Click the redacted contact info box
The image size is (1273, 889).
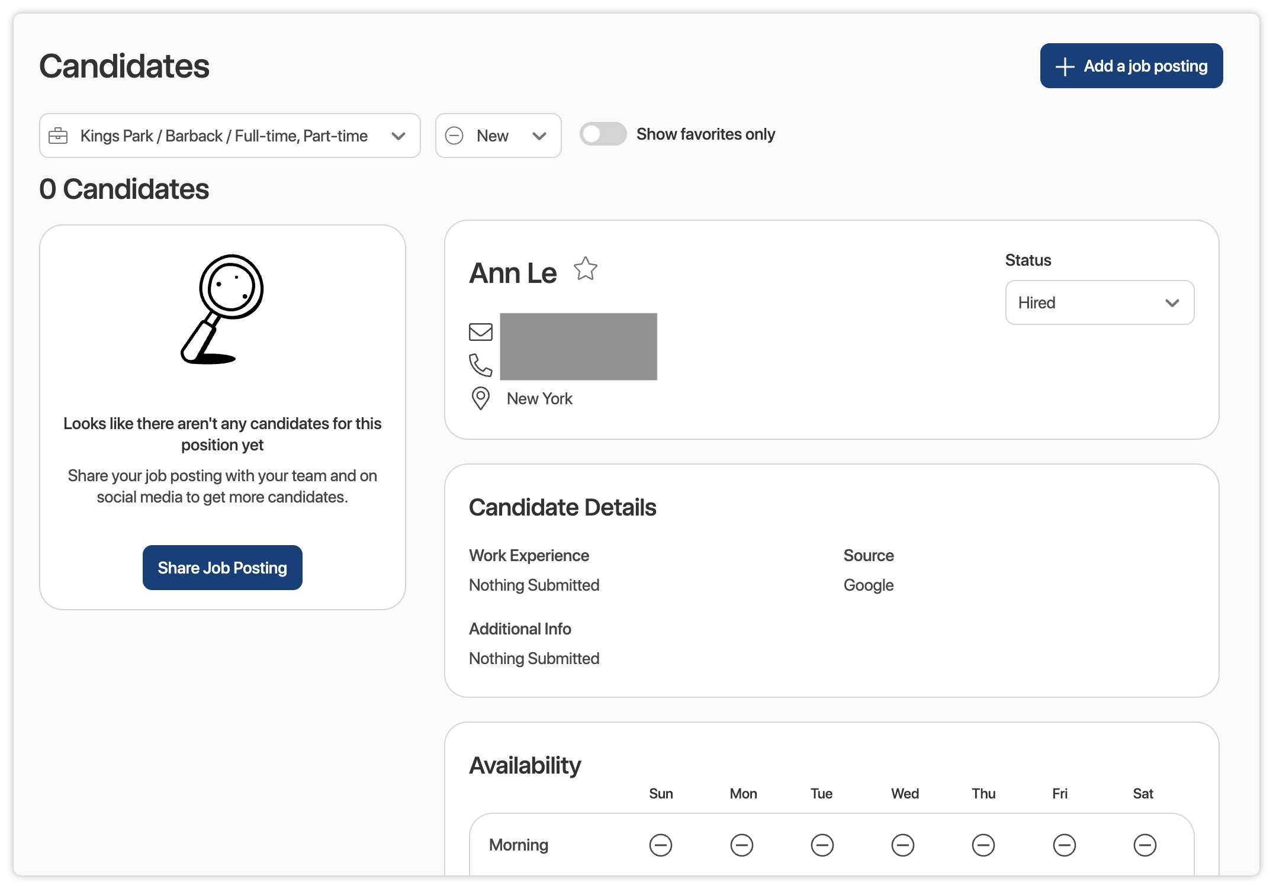(x=578, y=346)
